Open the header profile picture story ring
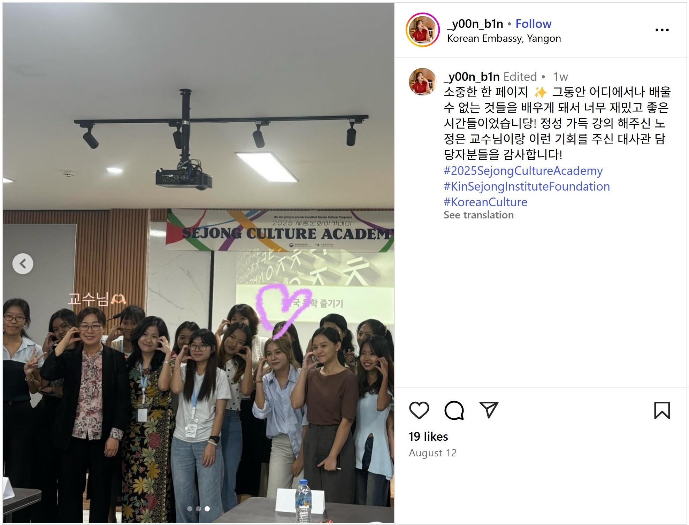Screen dimensions: 689x525 pos(422,30)
